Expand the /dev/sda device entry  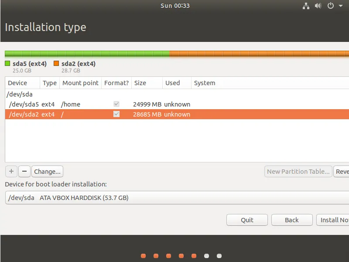(17, 94)
